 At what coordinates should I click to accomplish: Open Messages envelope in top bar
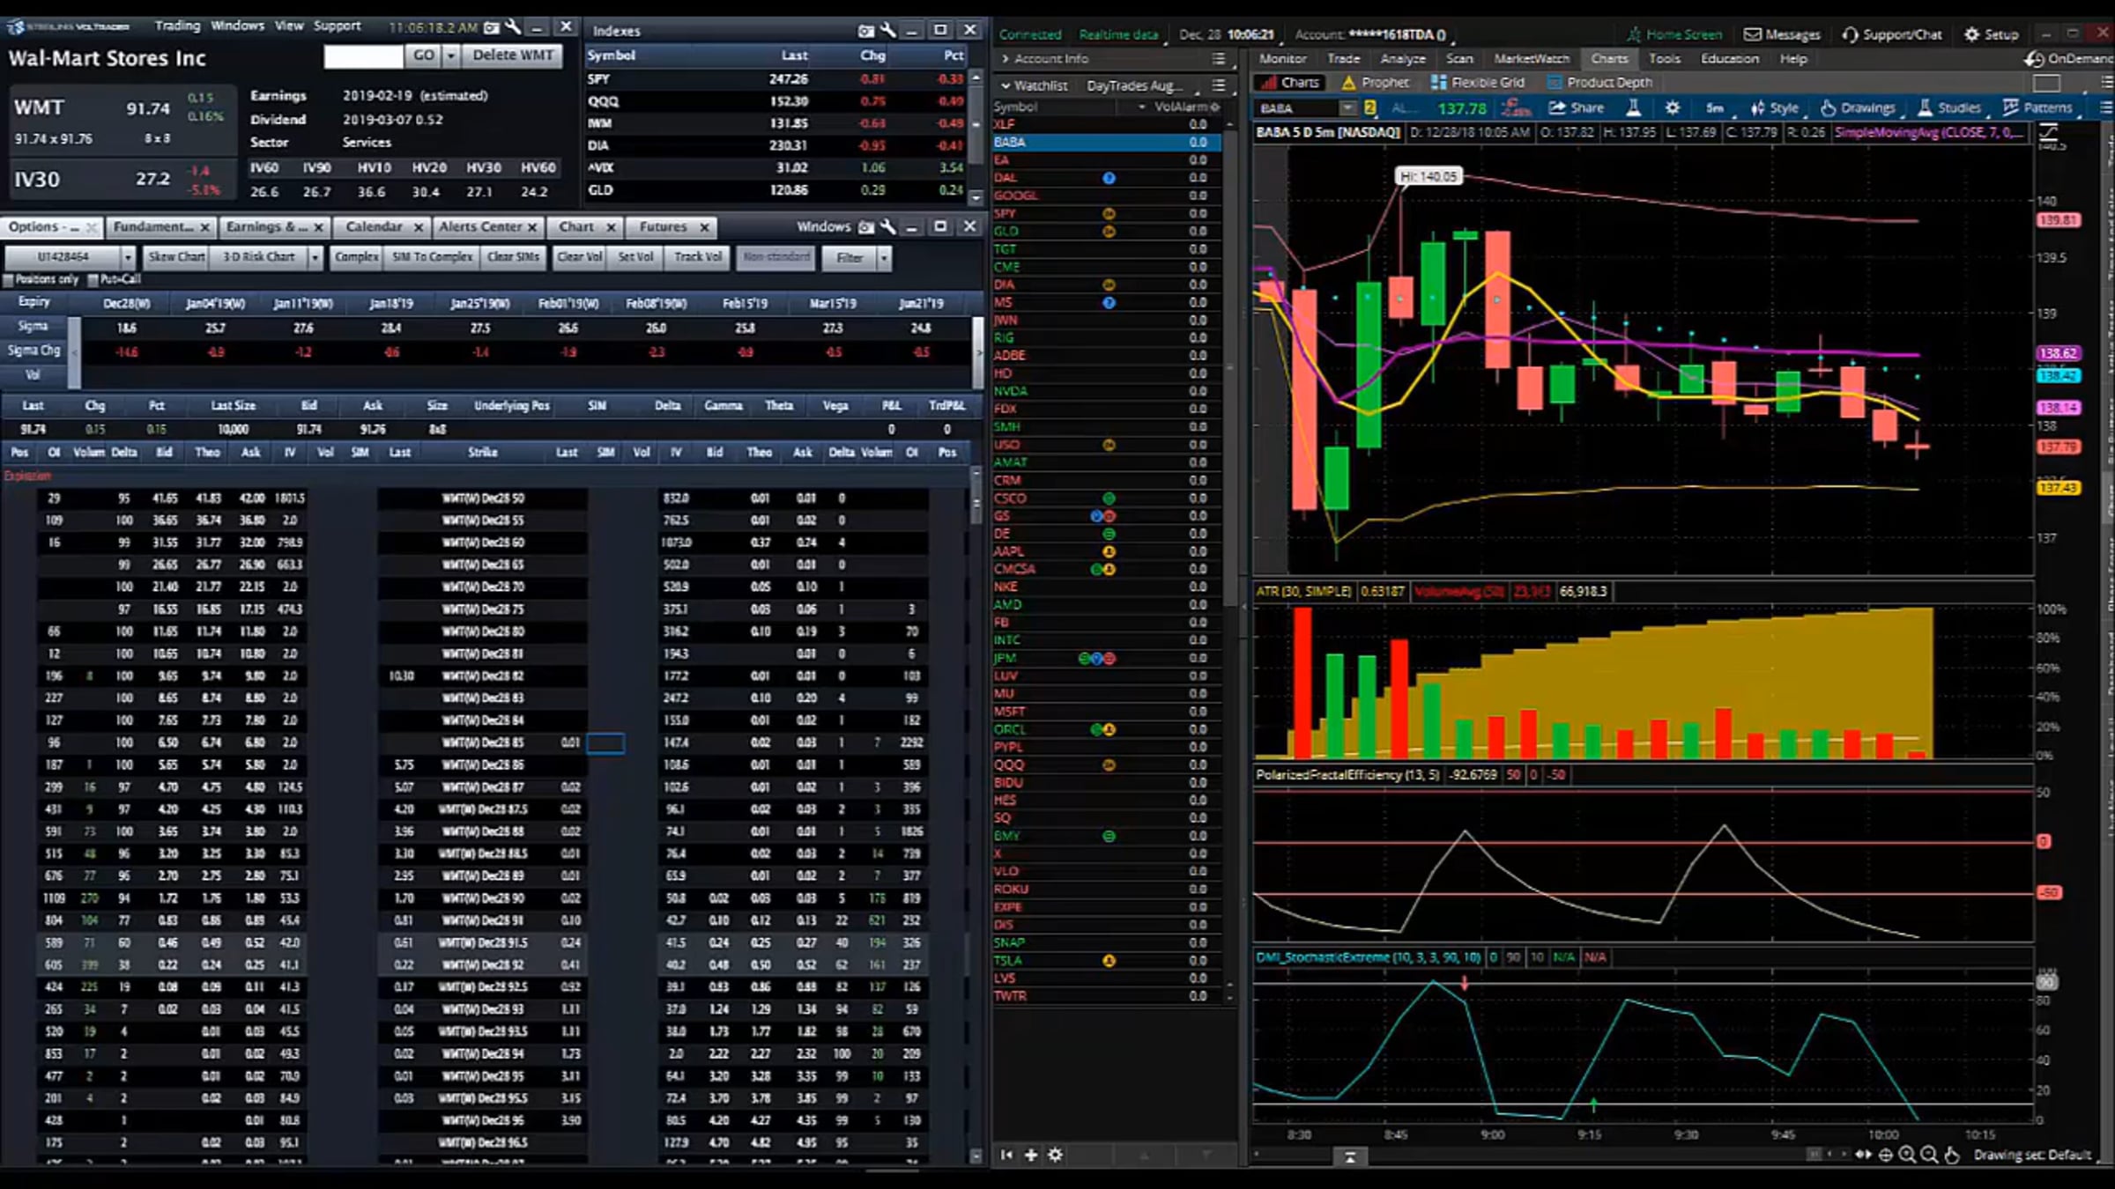point(1753,34)
